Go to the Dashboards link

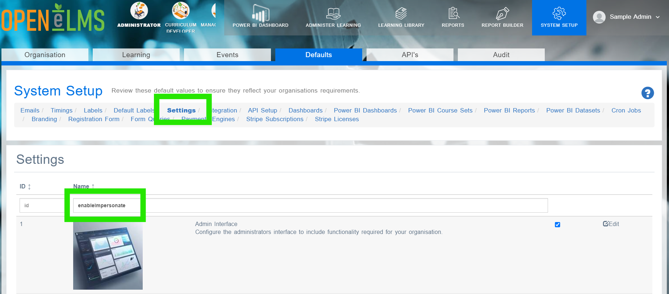(306, 110)
